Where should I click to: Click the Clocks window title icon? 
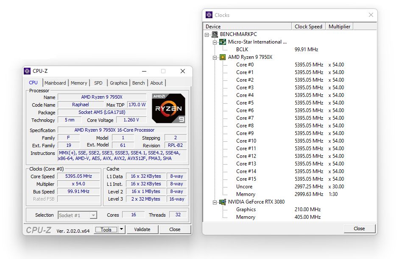click(x=209, y=15)
